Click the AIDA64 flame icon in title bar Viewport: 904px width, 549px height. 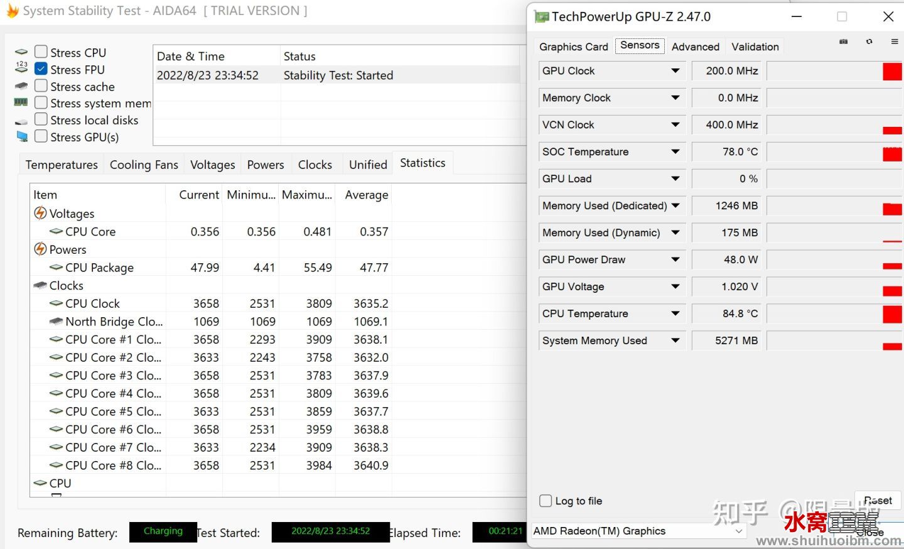click(12, 11)
